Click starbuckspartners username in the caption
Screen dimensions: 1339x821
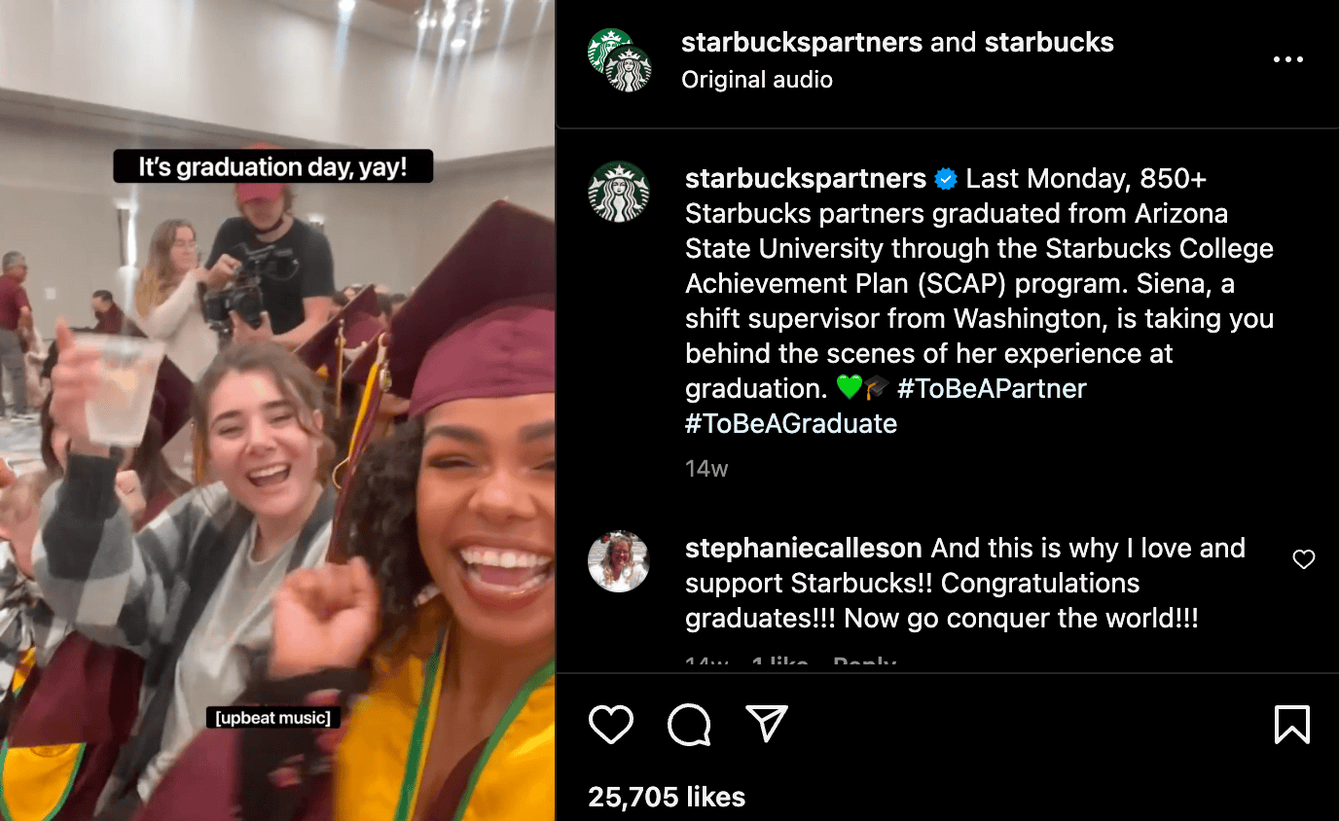pyautogui.click(x=806, y=179)
